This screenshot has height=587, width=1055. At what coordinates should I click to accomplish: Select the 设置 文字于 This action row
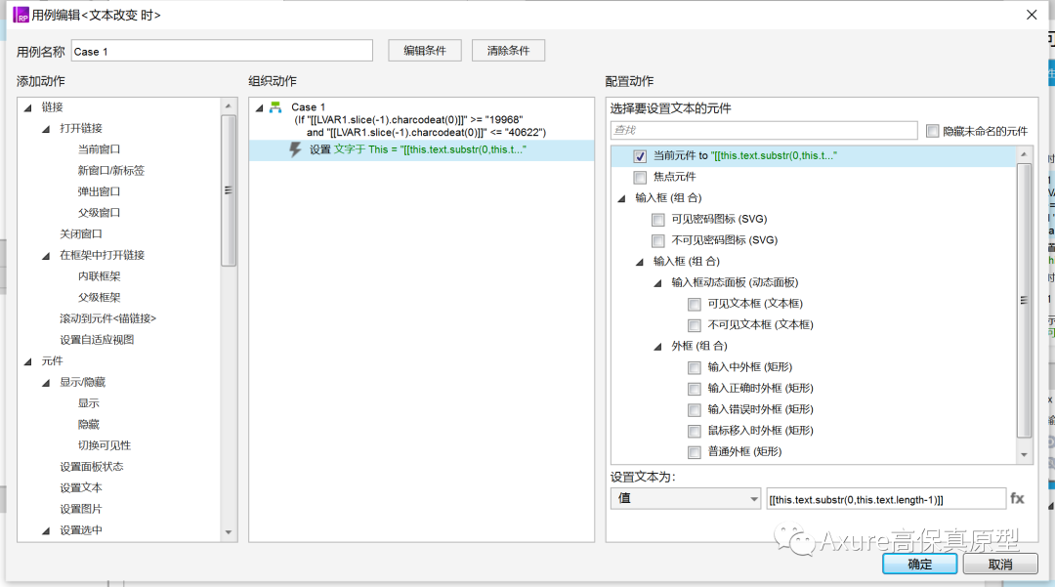(421, 150)
